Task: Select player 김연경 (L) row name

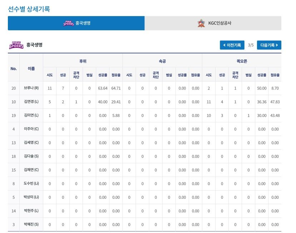Action: [31, 102]
